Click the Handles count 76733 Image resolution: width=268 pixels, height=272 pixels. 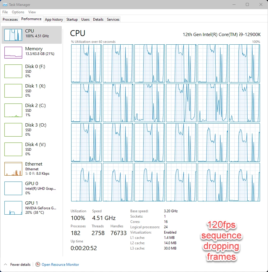coord(118,233)
